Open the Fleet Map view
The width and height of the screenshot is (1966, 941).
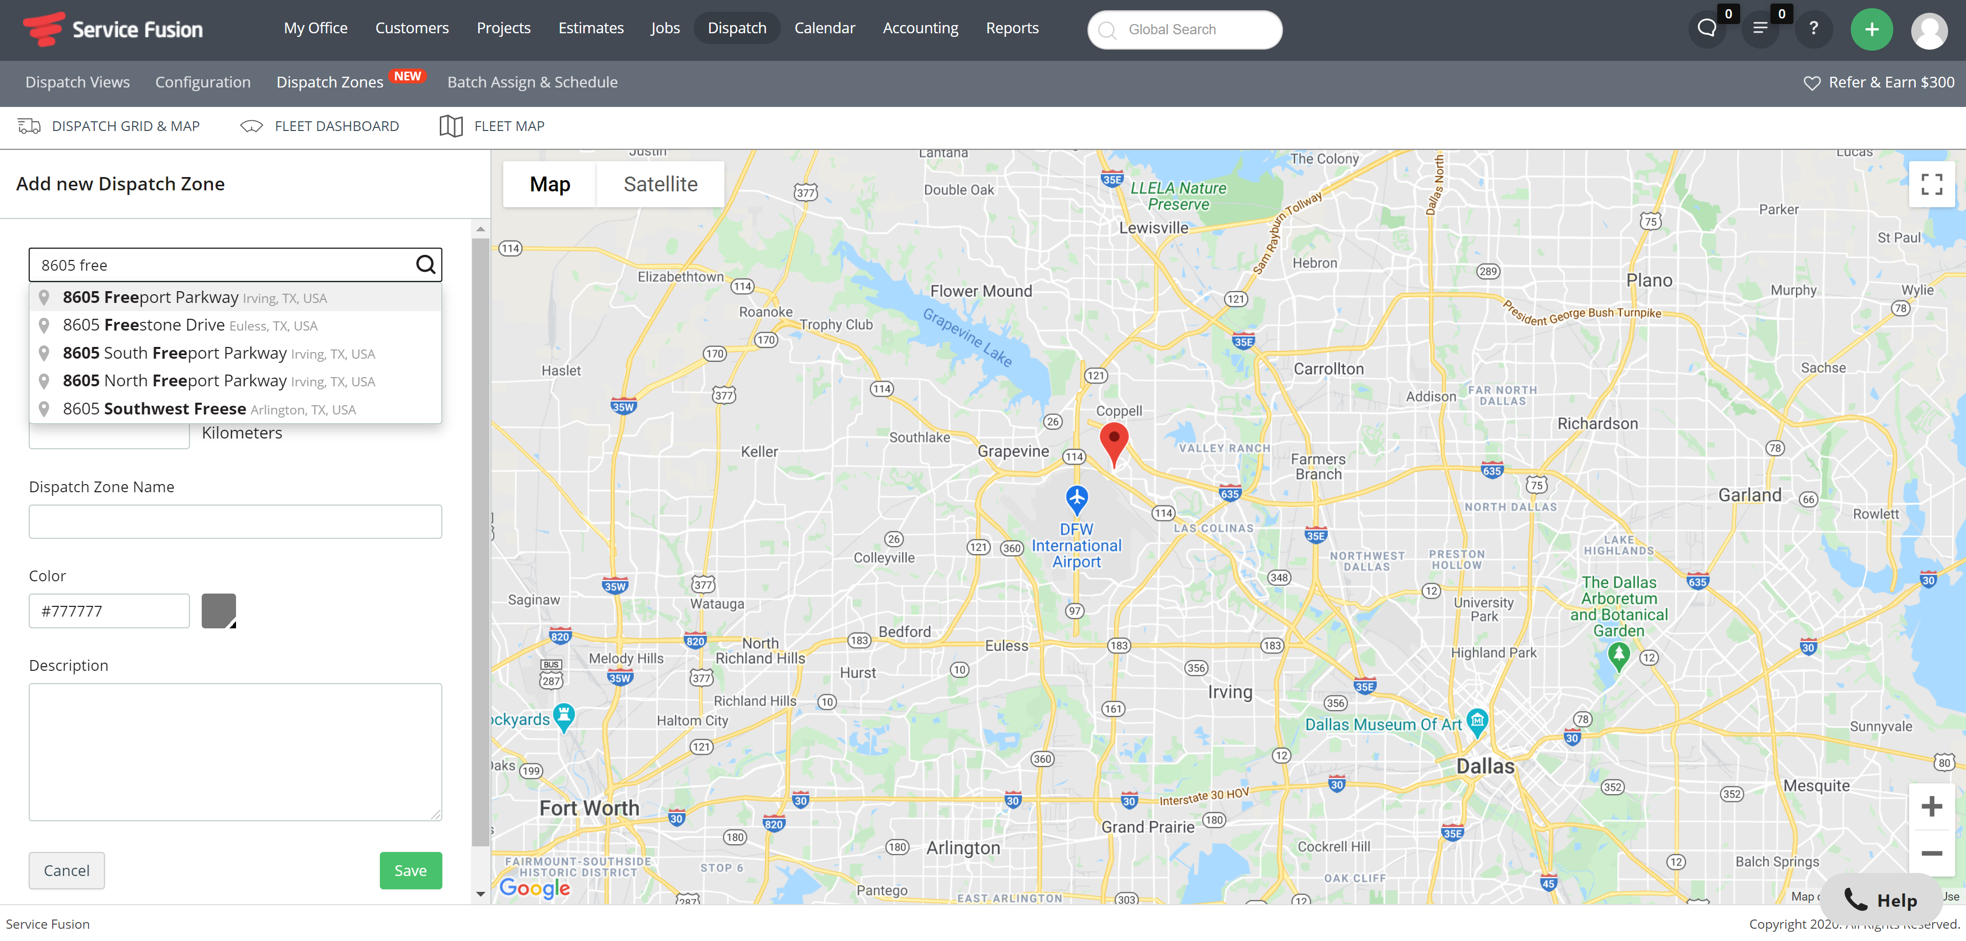click(492, 126)
